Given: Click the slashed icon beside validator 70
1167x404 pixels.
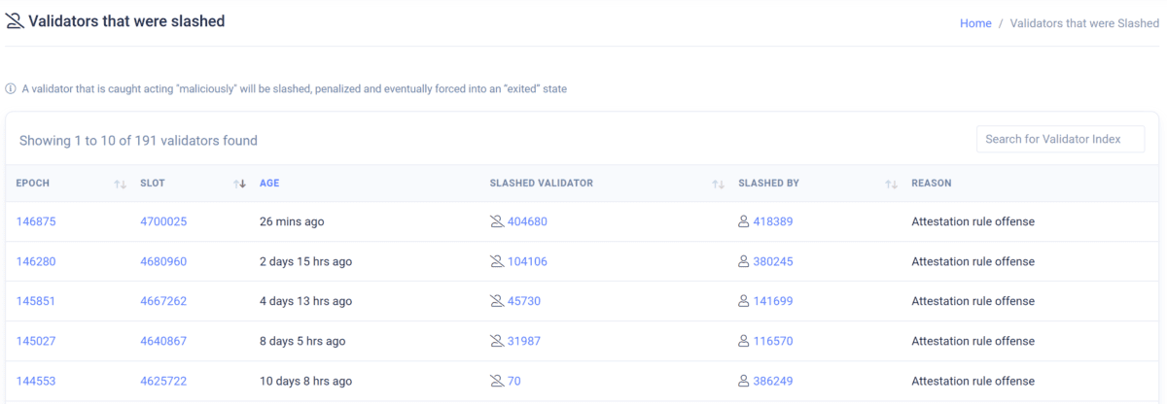Looking at the screenshot, I should coord(497,381).
